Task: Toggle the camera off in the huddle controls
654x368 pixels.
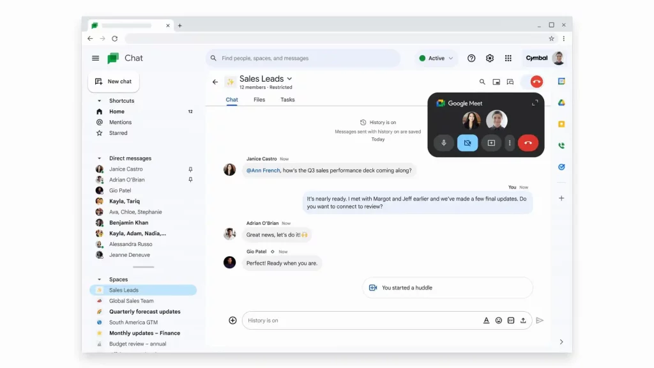Action: coord(468,142)
